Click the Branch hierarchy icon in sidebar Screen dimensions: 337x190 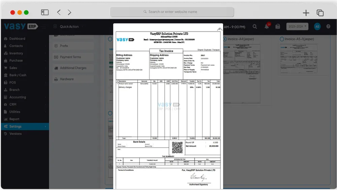[x=6, y=90]
